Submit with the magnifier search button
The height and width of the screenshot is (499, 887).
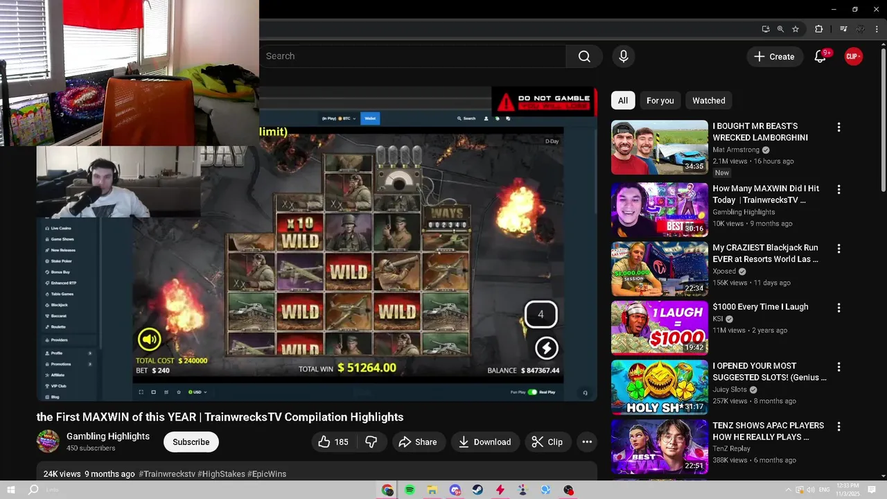pyautogui.click(x=584, y=56)
